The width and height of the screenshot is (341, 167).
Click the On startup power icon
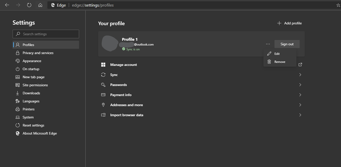(18, 69)
